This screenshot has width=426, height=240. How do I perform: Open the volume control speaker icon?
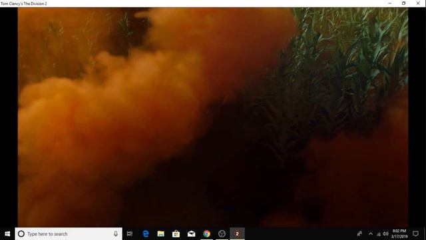point(385,234)
